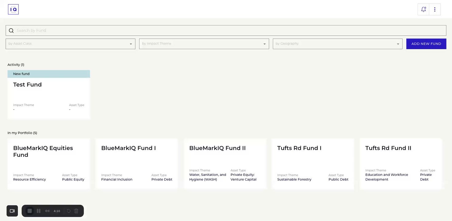Click the search magnifier icon
The width and height of the screenshot is (452, 221).
tap(11, 30)
